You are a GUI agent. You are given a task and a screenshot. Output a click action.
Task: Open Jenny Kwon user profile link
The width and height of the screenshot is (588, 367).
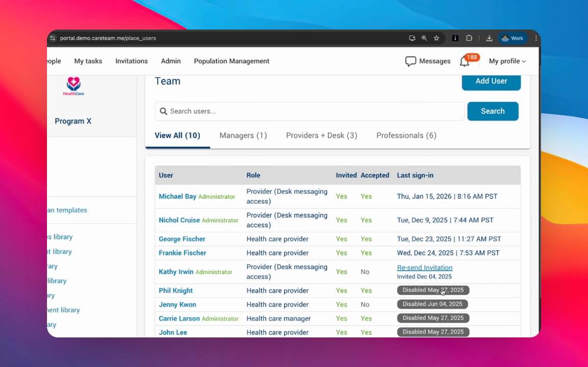point(178,304)
